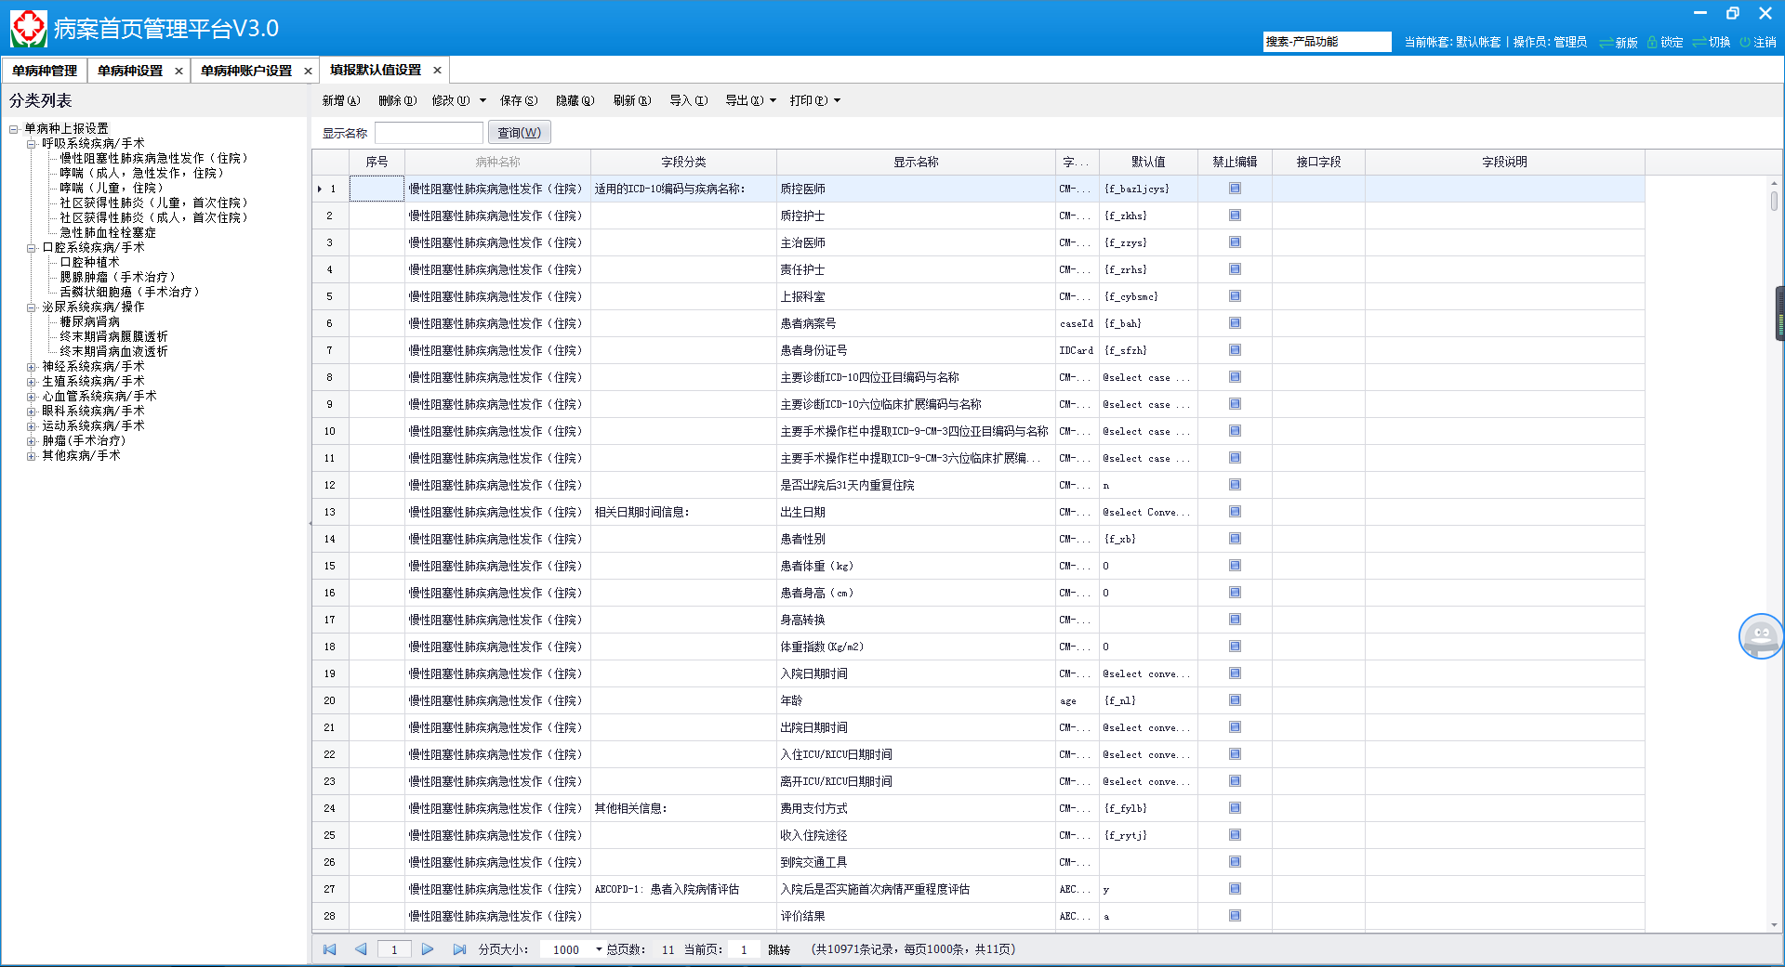Expand the 神经系统疾病/手术 tree node

32,367
